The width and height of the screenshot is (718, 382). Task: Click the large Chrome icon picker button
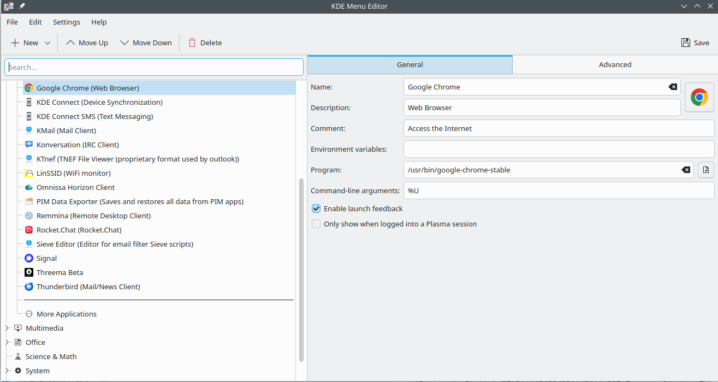point(699,98)
